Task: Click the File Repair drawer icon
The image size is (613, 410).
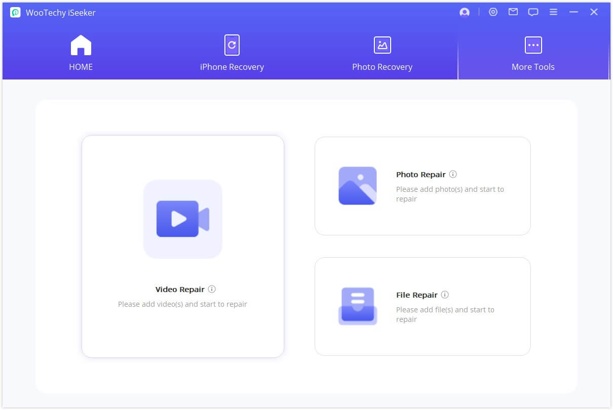Action: (358, 306)
